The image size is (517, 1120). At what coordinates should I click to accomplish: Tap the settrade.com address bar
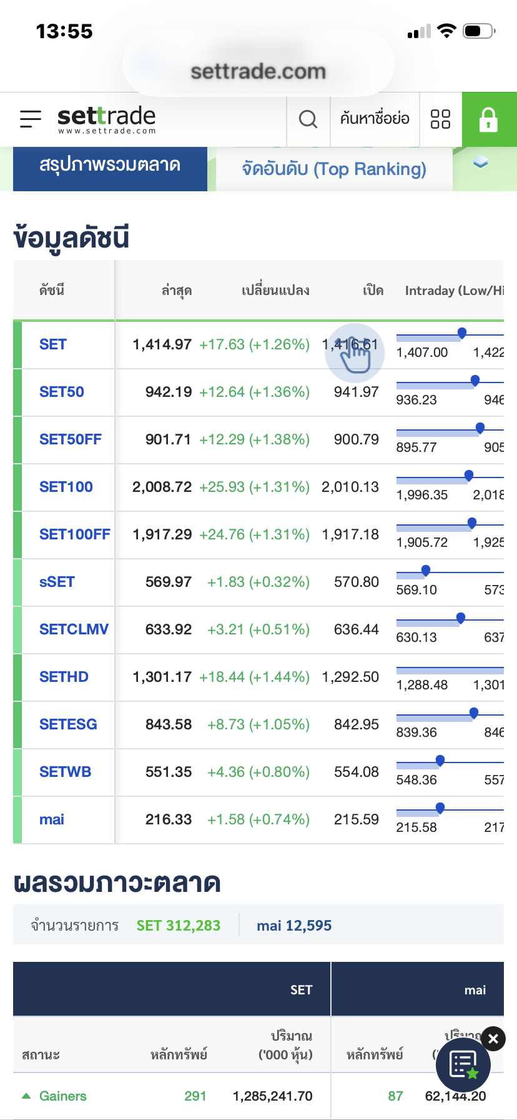(x=258, y=71)
